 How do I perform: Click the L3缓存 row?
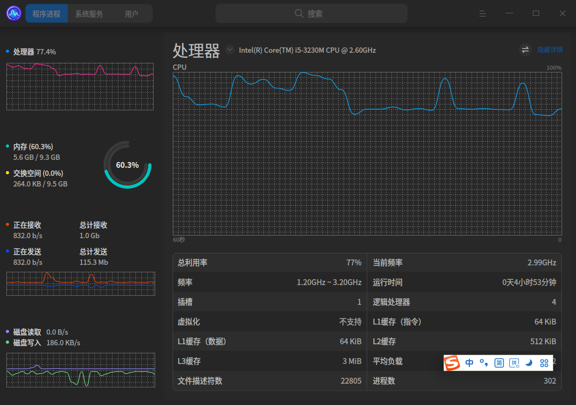pyautogui.click(x=270, y=361)
